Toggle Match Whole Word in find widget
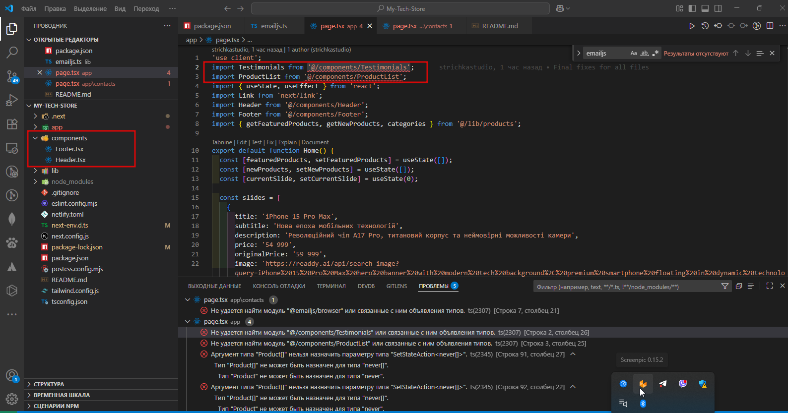The width and height of the screenshot is (788, 413). tap(645, 53)
